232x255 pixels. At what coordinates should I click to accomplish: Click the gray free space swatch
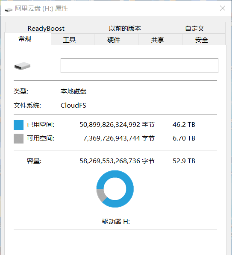tap(18, 138)
